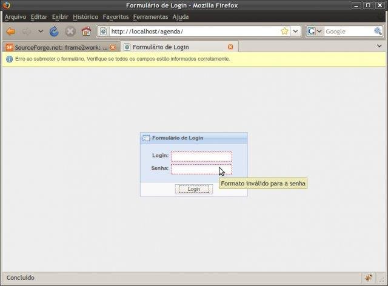Reload the current page
The image size is (388, 286).
pyautogui.click(x=54, y=32)
